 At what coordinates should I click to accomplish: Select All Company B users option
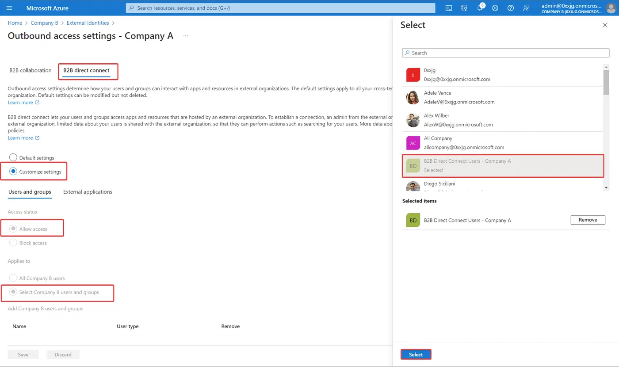13,278
